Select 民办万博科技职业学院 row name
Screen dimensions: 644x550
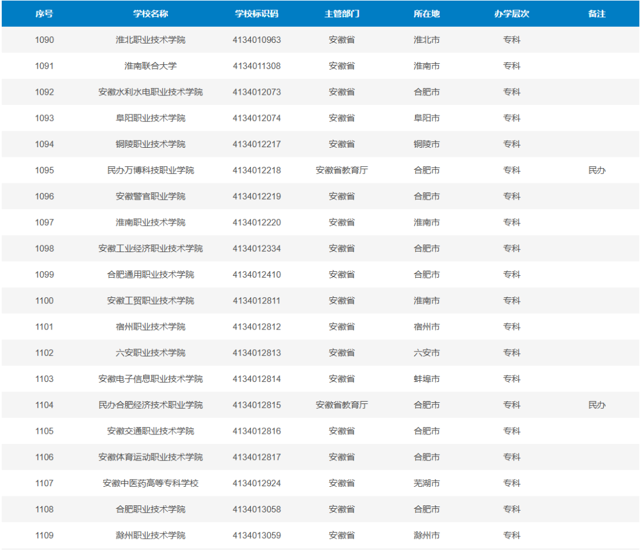(x=150, y=170)
